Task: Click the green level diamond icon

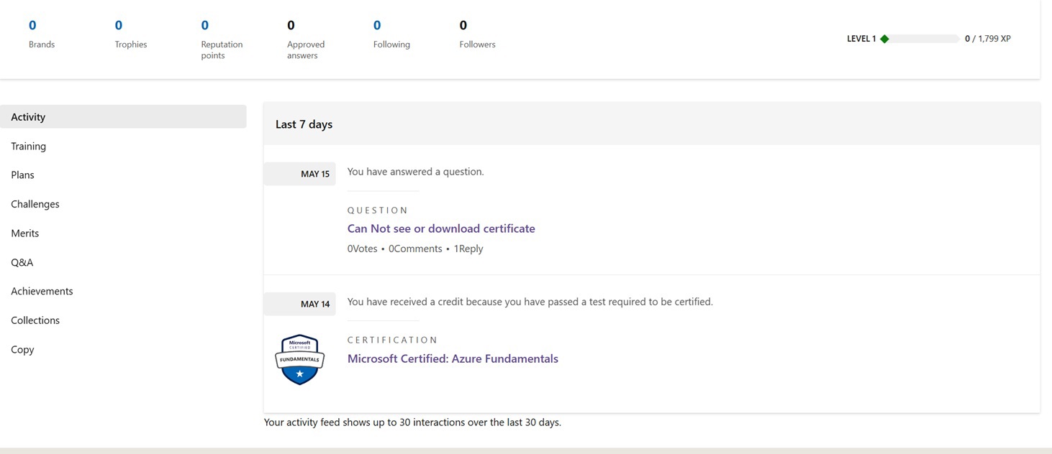Action: point(884,39)
